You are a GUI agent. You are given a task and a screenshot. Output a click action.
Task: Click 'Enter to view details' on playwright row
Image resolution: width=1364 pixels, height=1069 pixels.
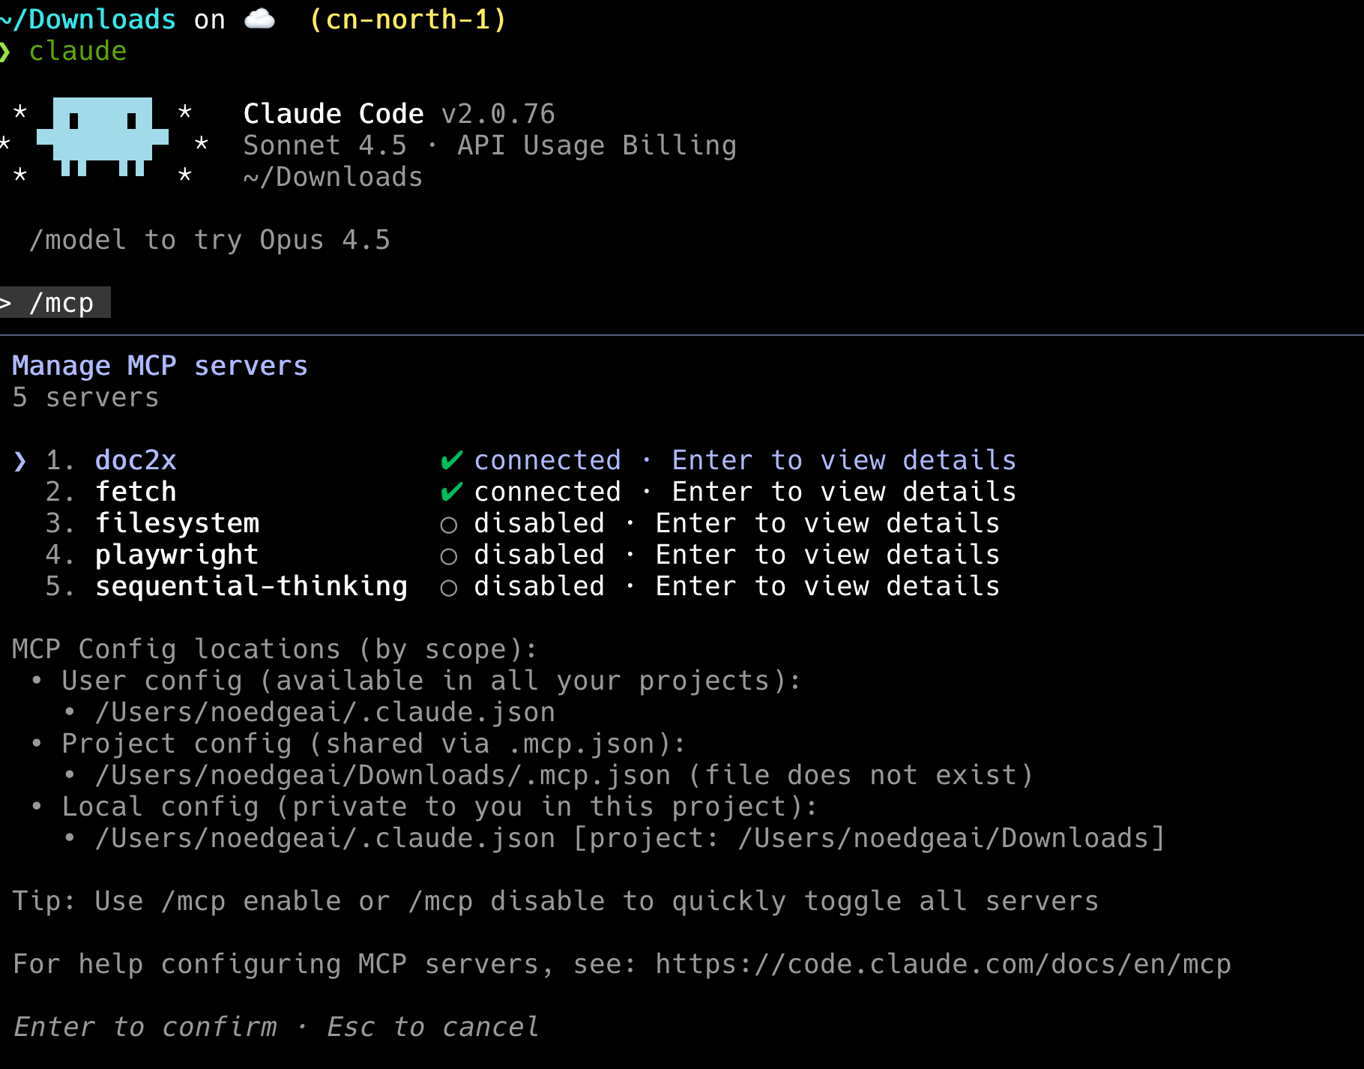[x=827, y=555]
